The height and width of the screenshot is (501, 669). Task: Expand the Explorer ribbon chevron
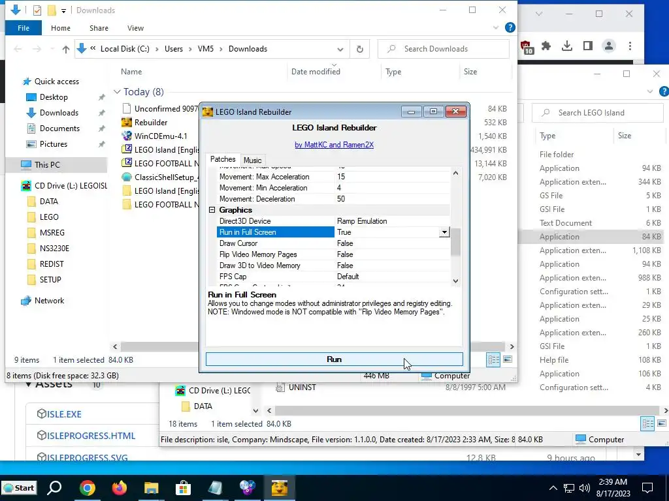(x=496, y=27)
